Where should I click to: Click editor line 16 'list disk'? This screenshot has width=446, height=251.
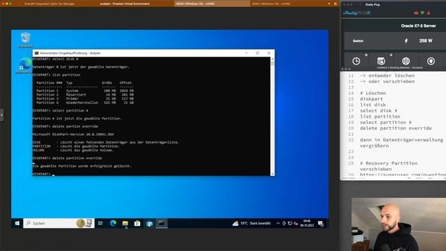pyautogui.click(x=373, y=105)
